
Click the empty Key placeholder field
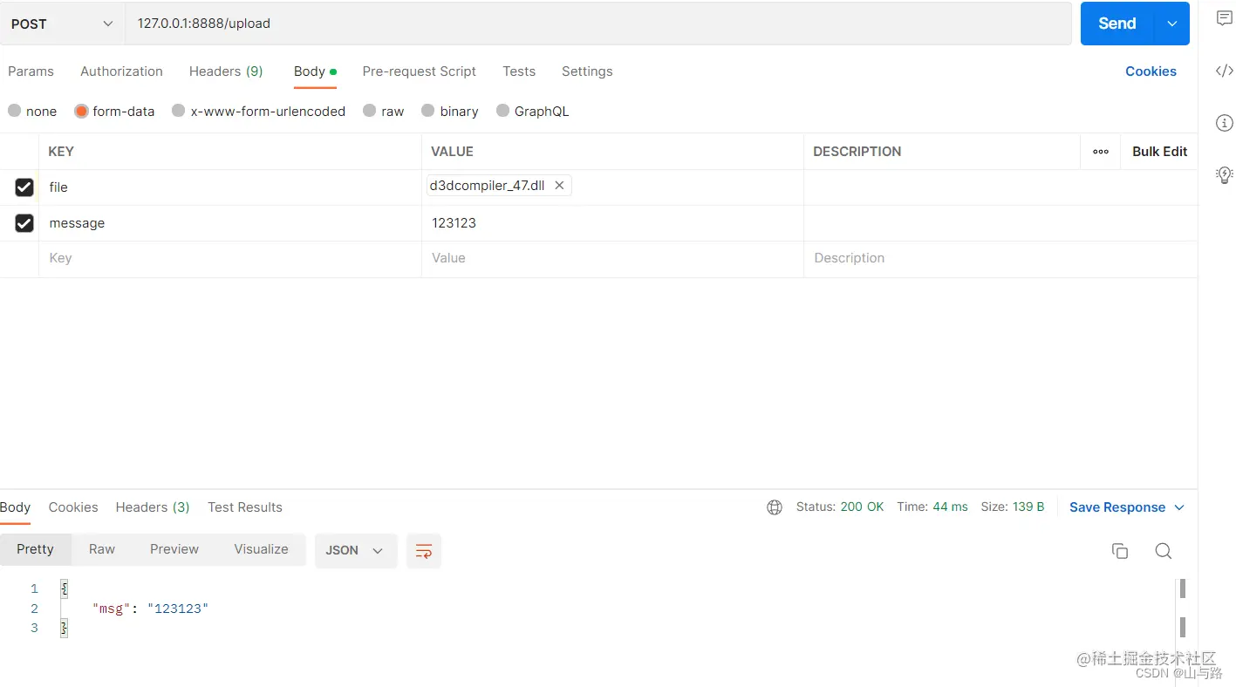coord(230,259)
